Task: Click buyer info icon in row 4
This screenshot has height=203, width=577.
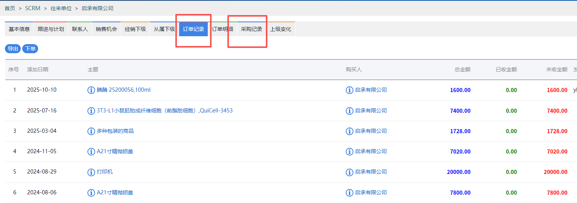Action: point(349,152)
